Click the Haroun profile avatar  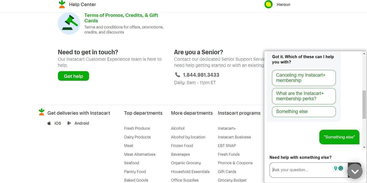pos(268,4)
